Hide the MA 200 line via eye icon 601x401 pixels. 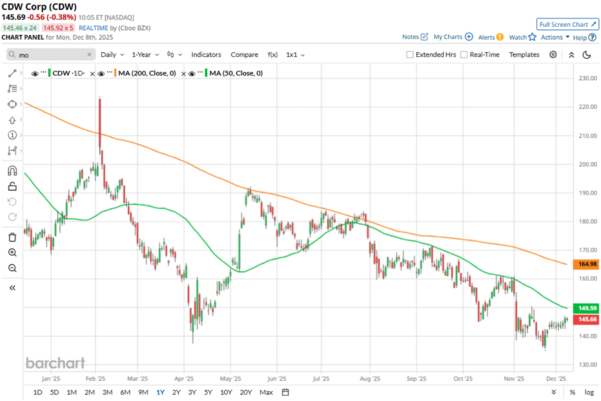101,74
